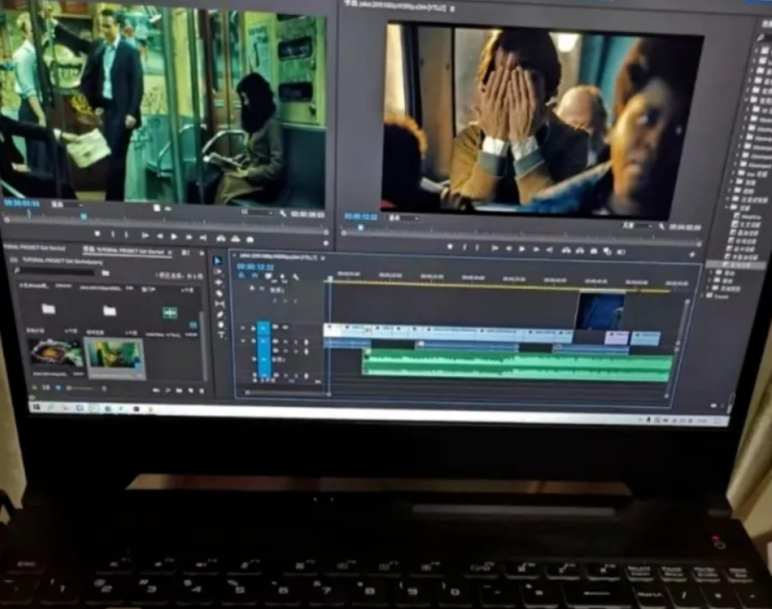Select the Ripple Edit tool

tap(219, 282)
